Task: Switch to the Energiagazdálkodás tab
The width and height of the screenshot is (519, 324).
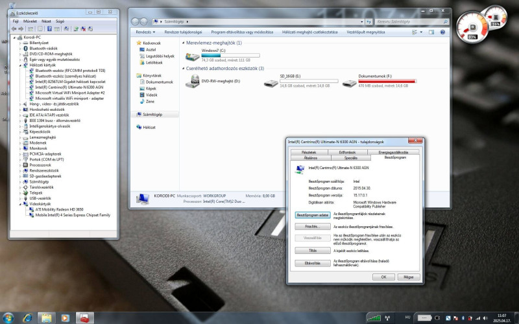Action: [393, 152]
